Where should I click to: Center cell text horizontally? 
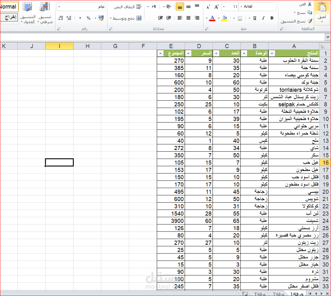point(188,18)
